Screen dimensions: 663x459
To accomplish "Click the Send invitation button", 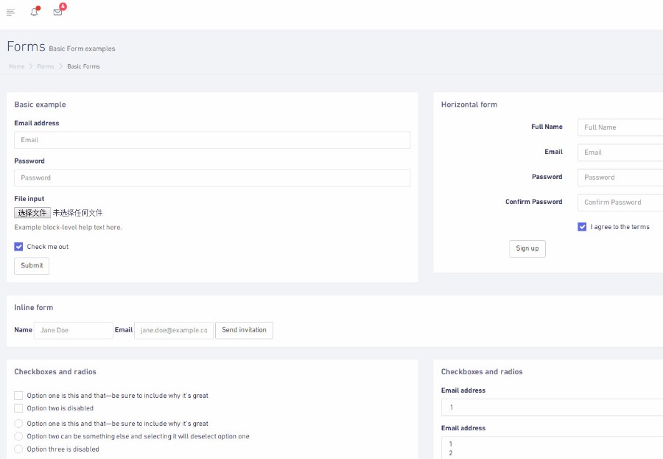I will pyautogui.click(x=244, y=330).
